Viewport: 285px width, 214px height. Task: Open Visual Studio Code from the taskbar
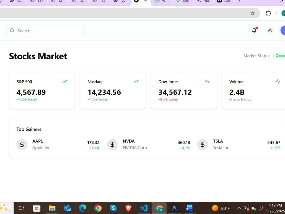(144, 208)
